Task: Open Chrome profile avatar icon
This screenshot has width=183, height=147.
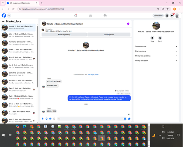Action: click(175, 9)
